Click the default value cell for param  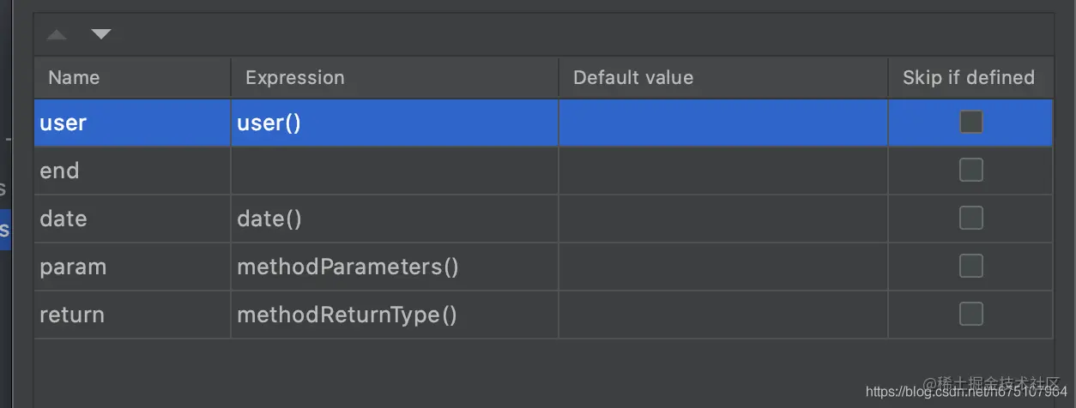(722, 267)
